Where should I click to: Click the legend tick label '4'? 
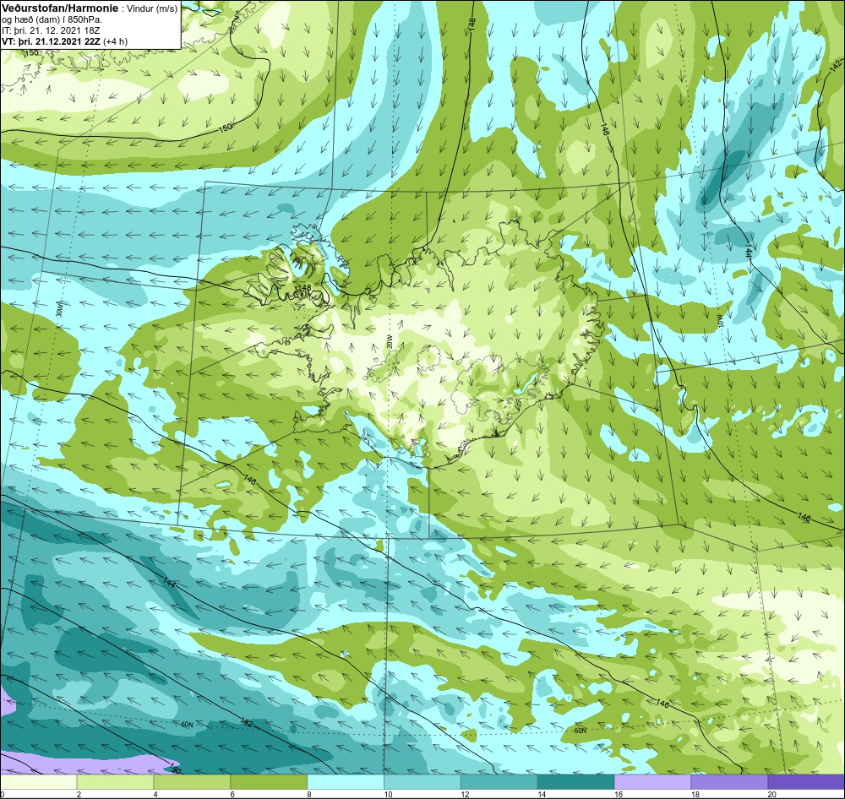click(155, 794)
